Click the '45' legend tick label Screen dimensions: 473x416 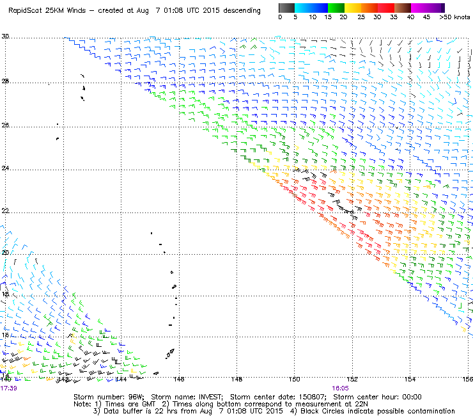tap(426, 17)
